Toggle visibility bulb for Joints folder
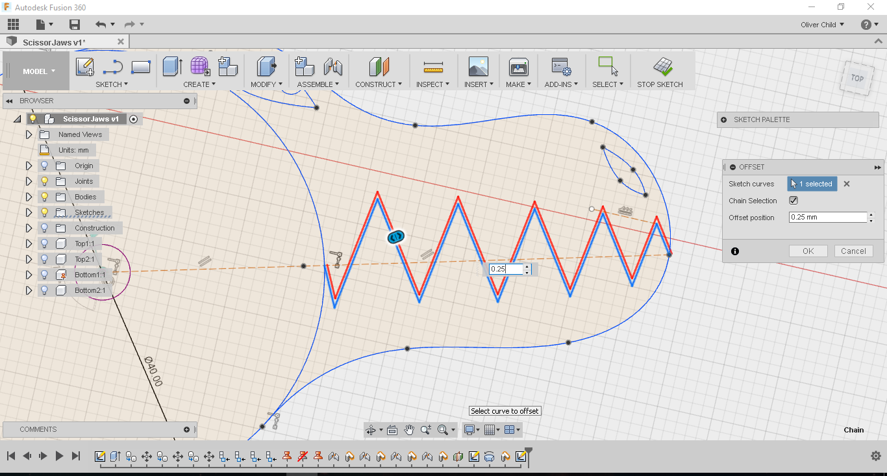The height and width of the screenshot is (476, 887). click(44, 181)
